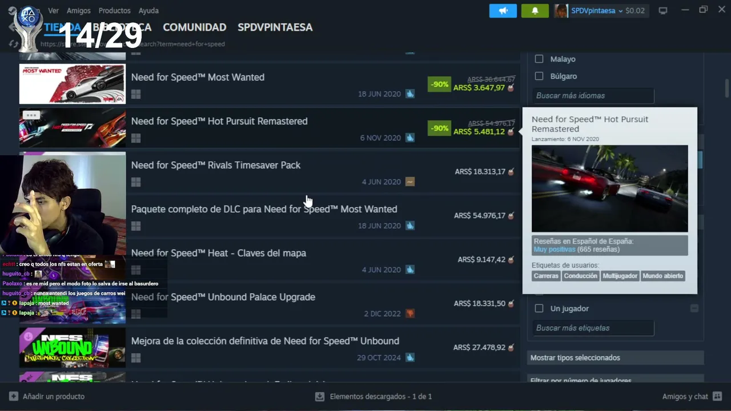
Task: Tick the Búlgaro language checkbox
Action: pos(539,76)
